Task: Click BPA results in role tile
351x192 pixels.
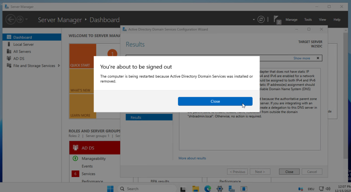Action: coord(160,181)
